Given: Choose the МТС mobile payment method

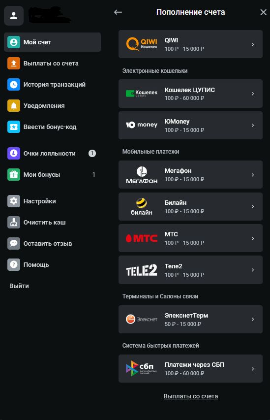Looking at the screenshot, I should (190, 238).
